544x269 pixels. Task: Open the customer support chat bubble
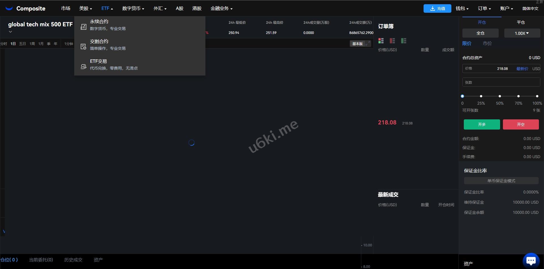click(x=531, y=260)
